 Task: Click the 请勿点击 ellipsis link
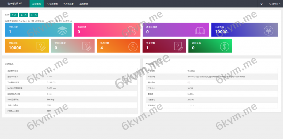(189, 83)
